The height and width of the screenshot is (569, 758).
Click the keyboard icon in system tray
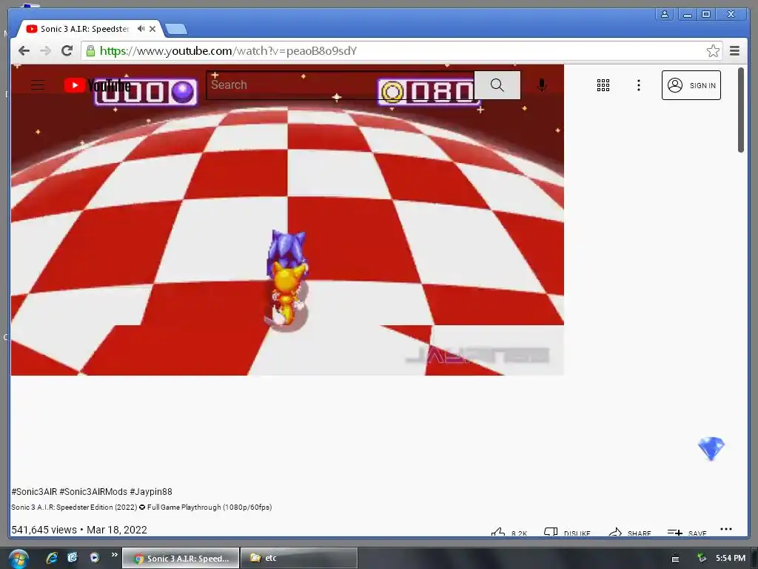pyautogui.click(x=675, y=559)
